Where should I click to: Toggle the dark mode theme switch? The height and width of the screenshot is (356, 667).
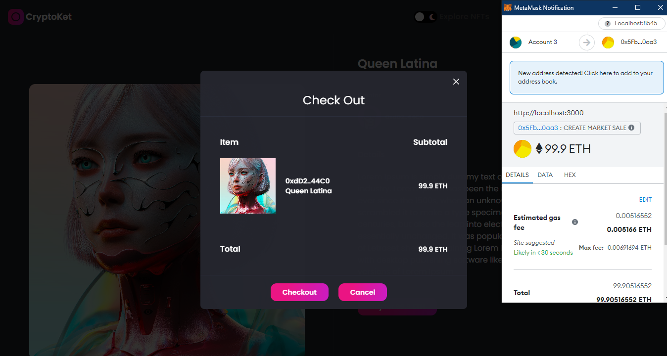click(426, 17)
